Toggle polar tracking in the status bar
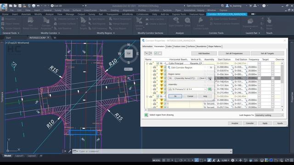Viewport: 294px width, 165px height. click(181, 160)
